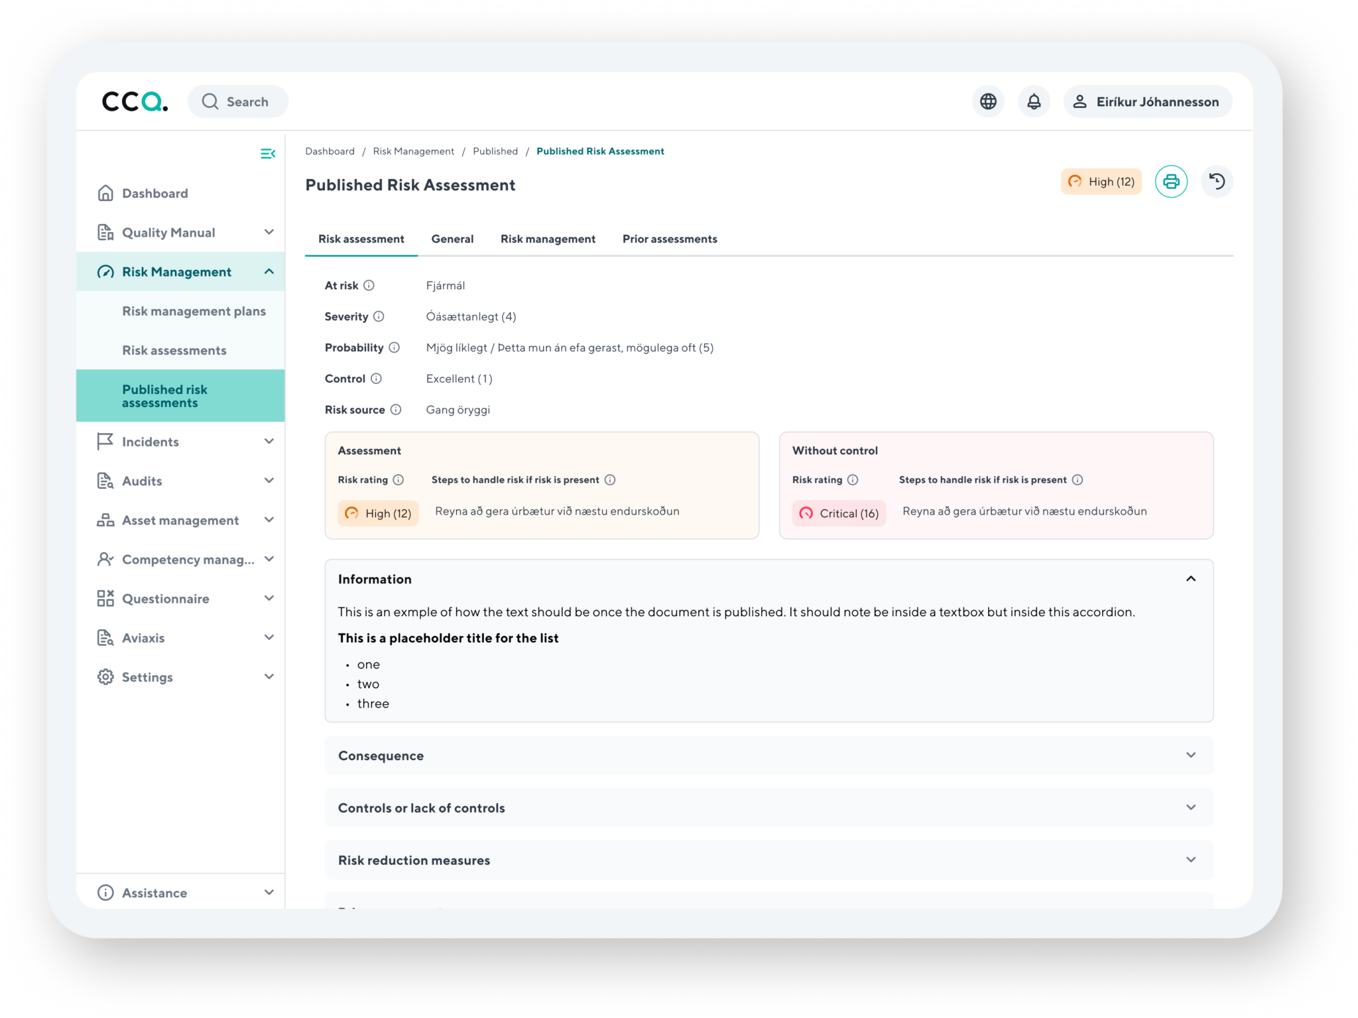Click the Risk source info icon

(x=396, y=410)
